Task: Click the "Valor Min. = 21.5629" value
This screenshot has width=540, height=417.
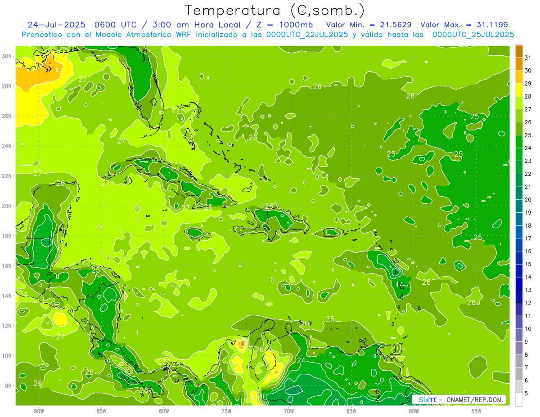Action: click(x=369, y=25)
